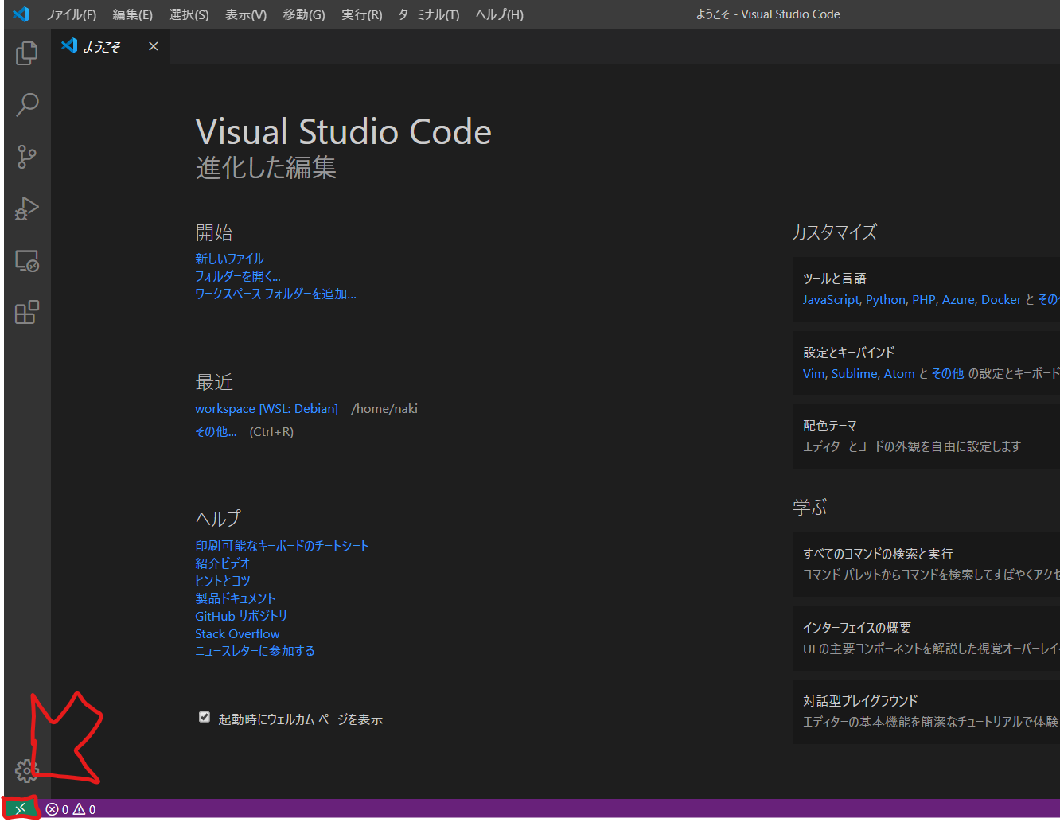Open the 紹介ビデオ link
The height and width of the screenshot is (822, 1060).
coord(223,563)
